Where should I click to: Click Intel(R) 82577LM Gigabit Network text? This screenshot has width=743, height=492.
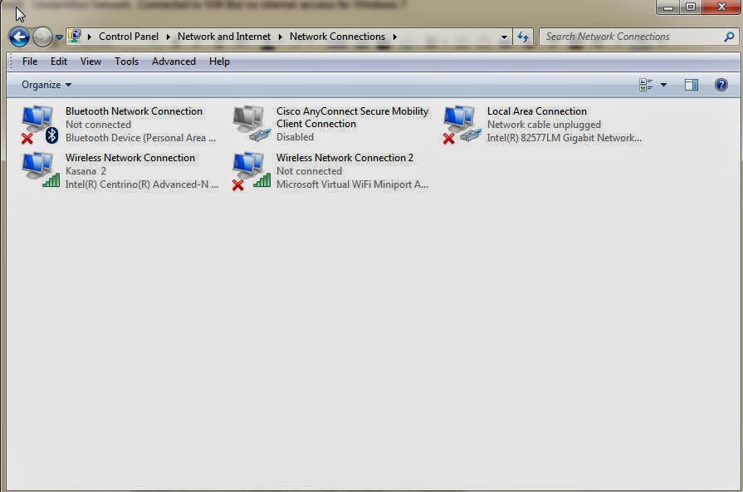(x=565, y=138)
